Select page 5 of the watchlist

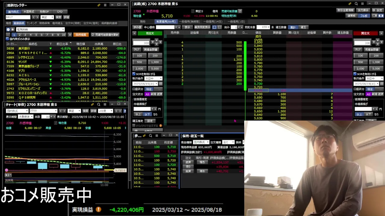[36, 35]
